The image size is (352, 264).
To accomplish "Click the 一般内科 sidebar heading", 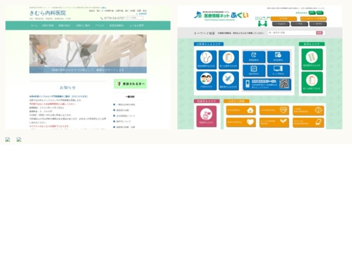I will 130,97.
